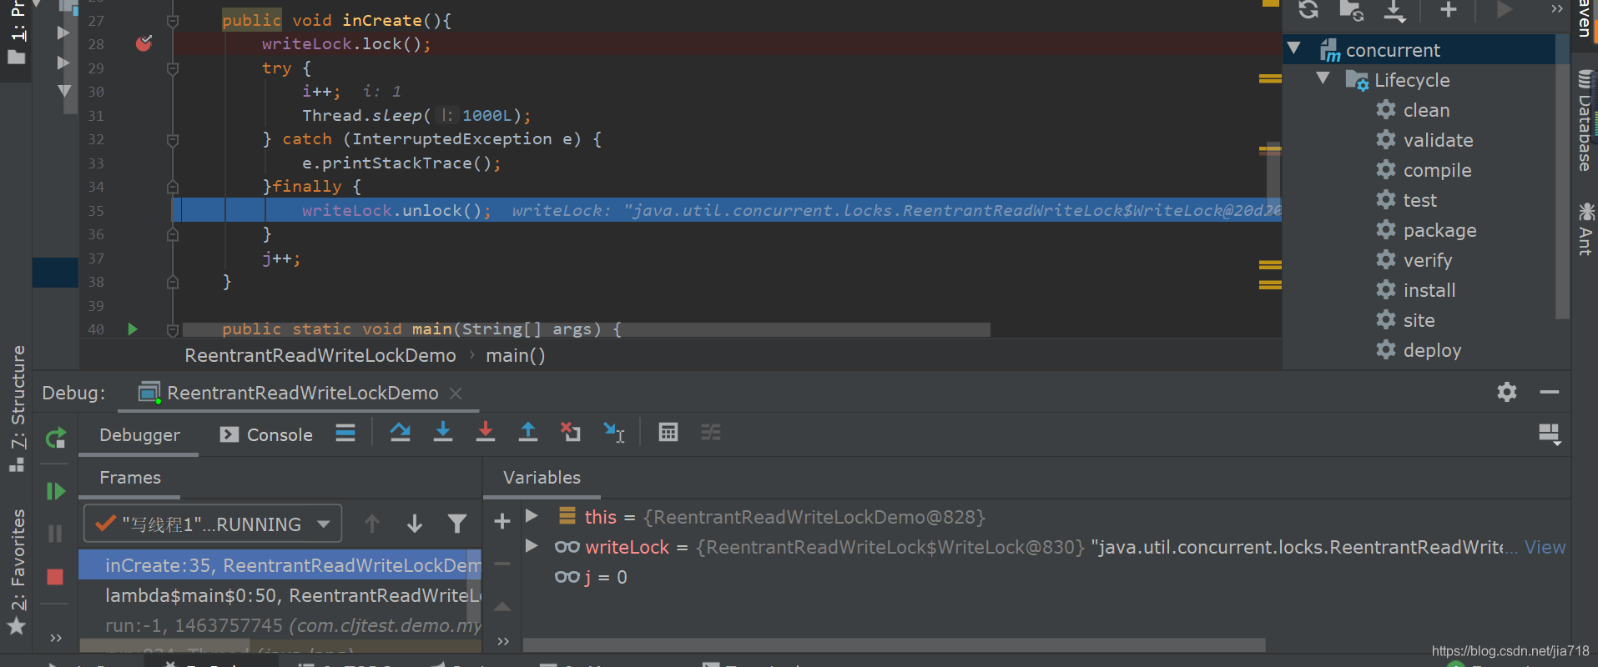Expand the 'this' variable node

coord(532,516)
